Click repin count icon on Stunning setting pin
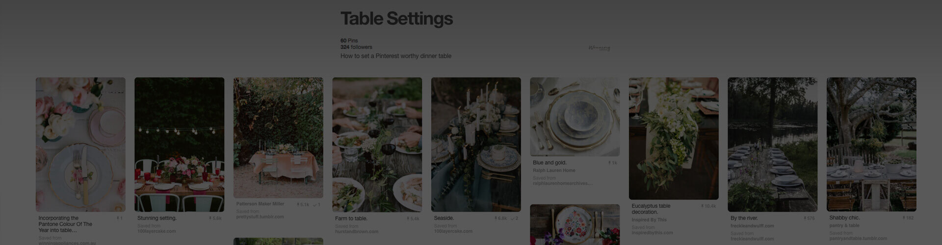The height and width of the screenshot is (245, 942). pyautogui.click(x=210, y=219)
